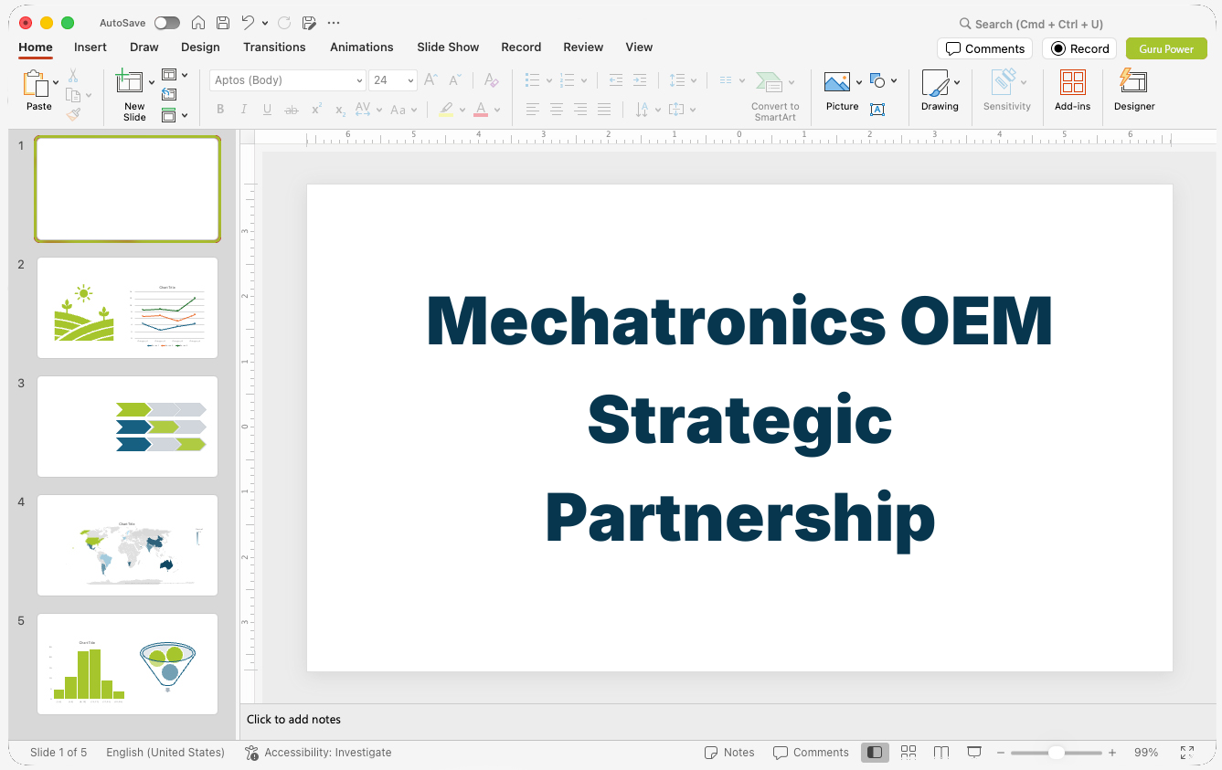Click the green Guru Power button
The height and width of the screenshot is (770, 1222).
click(x=1166, y=48)
